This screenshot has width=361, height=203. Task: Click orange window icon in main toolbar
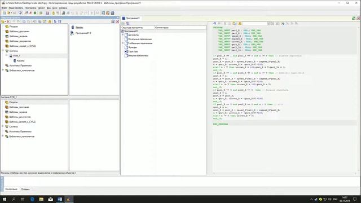click(x=108, y=13)
